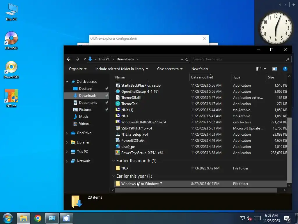Select the ThemeDll.dll file
The image size is (298, 224).
pyautogui.click(x=131, y=97)
